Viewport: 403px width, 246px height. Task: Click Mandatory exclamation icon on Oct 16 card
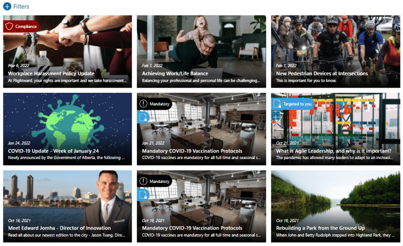143,181
